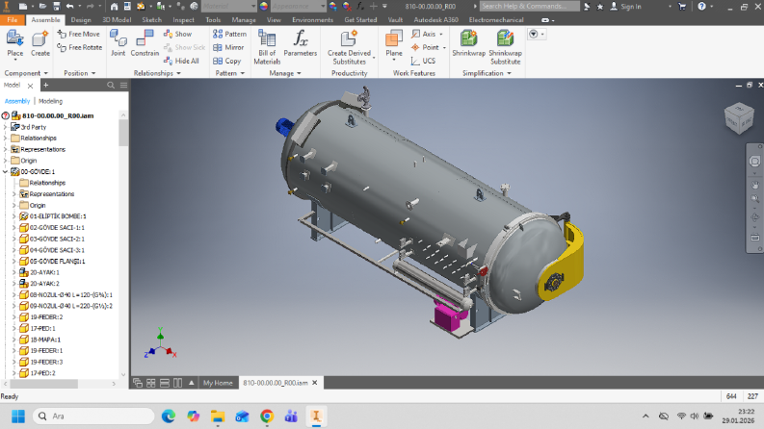Image resolution: width=764 pixels, height=429 pixels.
Task: Click the taskbar Ara search box
Action: pos(93,416)
